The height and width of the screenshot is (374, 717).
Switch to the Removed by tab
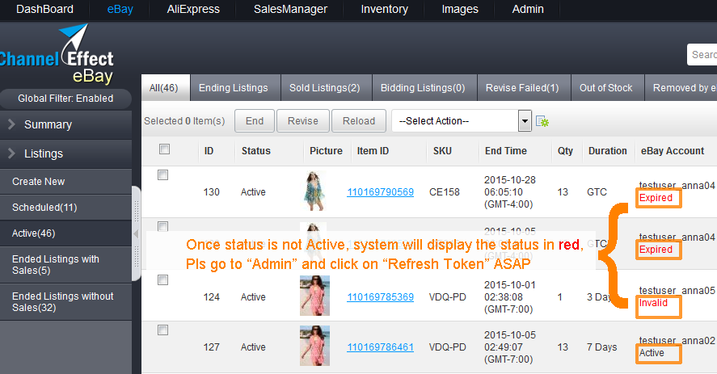(x=681, y=88)
